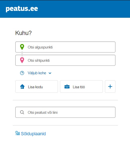Click the briefcase work icon
The image size is (130, 147).
[67, 86]
